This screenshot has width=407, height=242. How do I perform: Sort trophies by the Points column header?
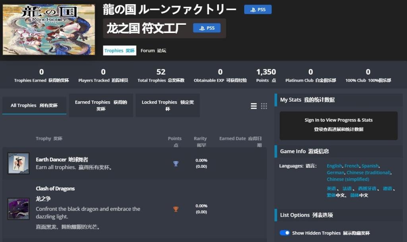pyautogui.click(x=174, y=138)
